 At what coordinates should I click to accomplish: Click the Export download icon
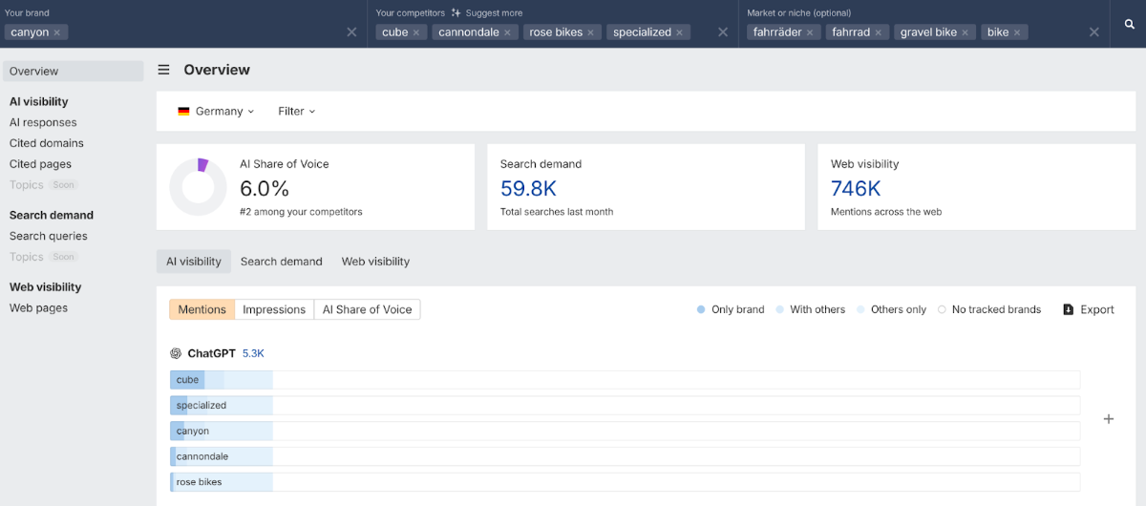(1068, 309)
